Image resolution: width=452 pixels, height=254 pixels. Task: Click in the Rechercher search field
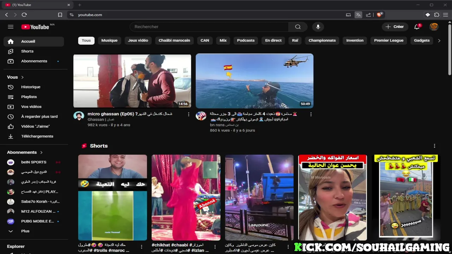[x=209, y=27]
